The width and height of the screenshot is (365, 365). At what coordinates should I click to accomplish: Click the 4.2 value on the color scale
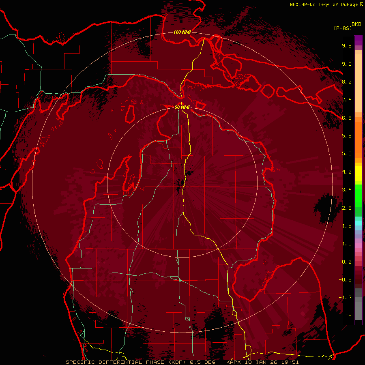click(347, 172)
